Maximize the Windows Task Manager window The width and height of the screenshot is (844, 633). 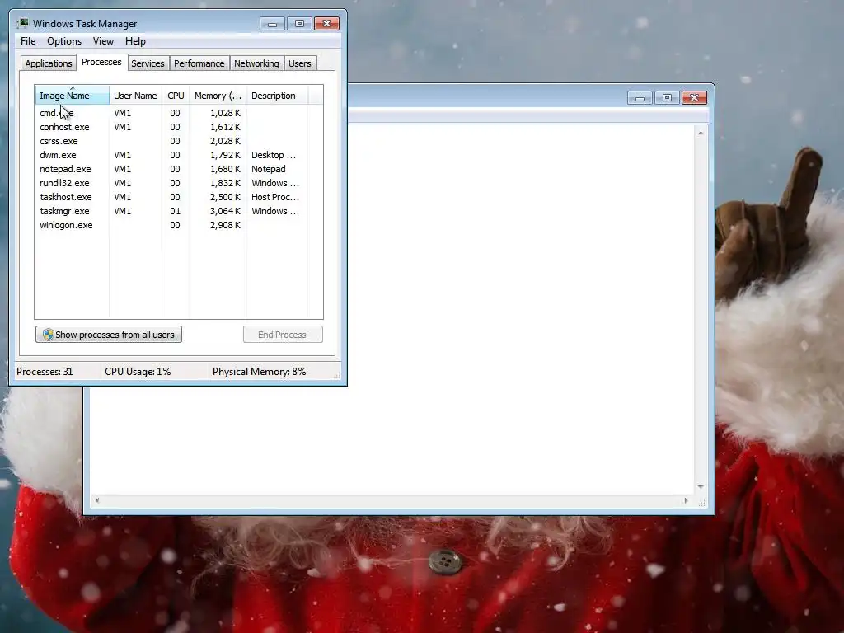point(299,24)
